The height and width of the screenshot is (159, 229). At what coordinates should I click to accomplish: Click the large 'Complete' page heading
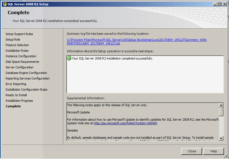[x=19, y=13]
